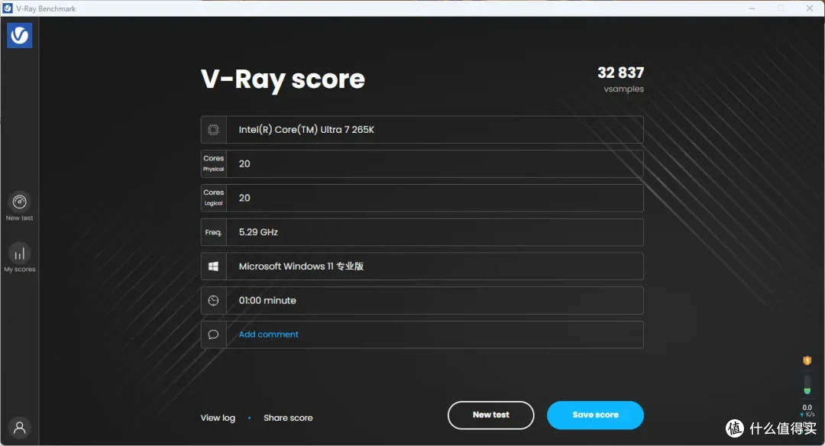This screenshot has width=825, height=446.
Task: Click the clock duration icon
Action: 213,301
